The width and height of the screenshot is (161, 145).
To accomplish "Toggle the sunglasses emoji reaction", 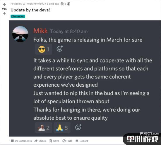I will 43,49.
